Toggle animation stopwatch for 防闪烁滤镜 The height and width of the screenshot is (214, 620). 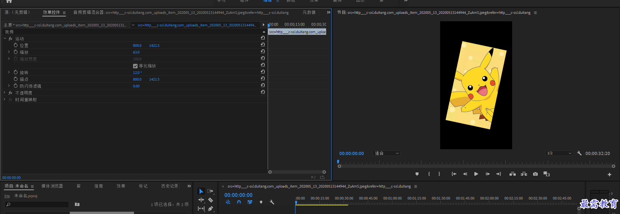[15, 86]
